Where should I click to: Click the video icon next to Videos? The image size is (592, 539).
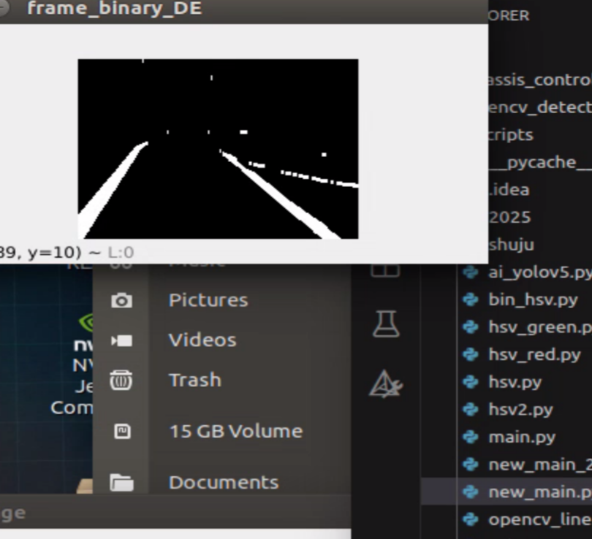(121, 341)
